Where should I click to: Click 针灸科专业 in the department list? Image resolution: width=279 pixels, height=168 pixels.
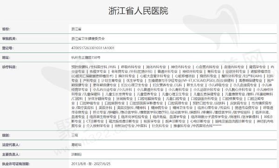coord(160,126)
